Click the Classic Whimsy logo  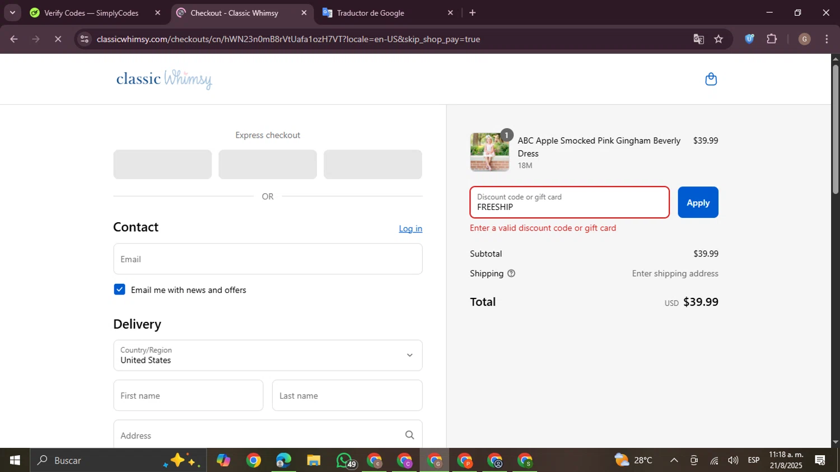pyautogui.click(x=164, y=79)
